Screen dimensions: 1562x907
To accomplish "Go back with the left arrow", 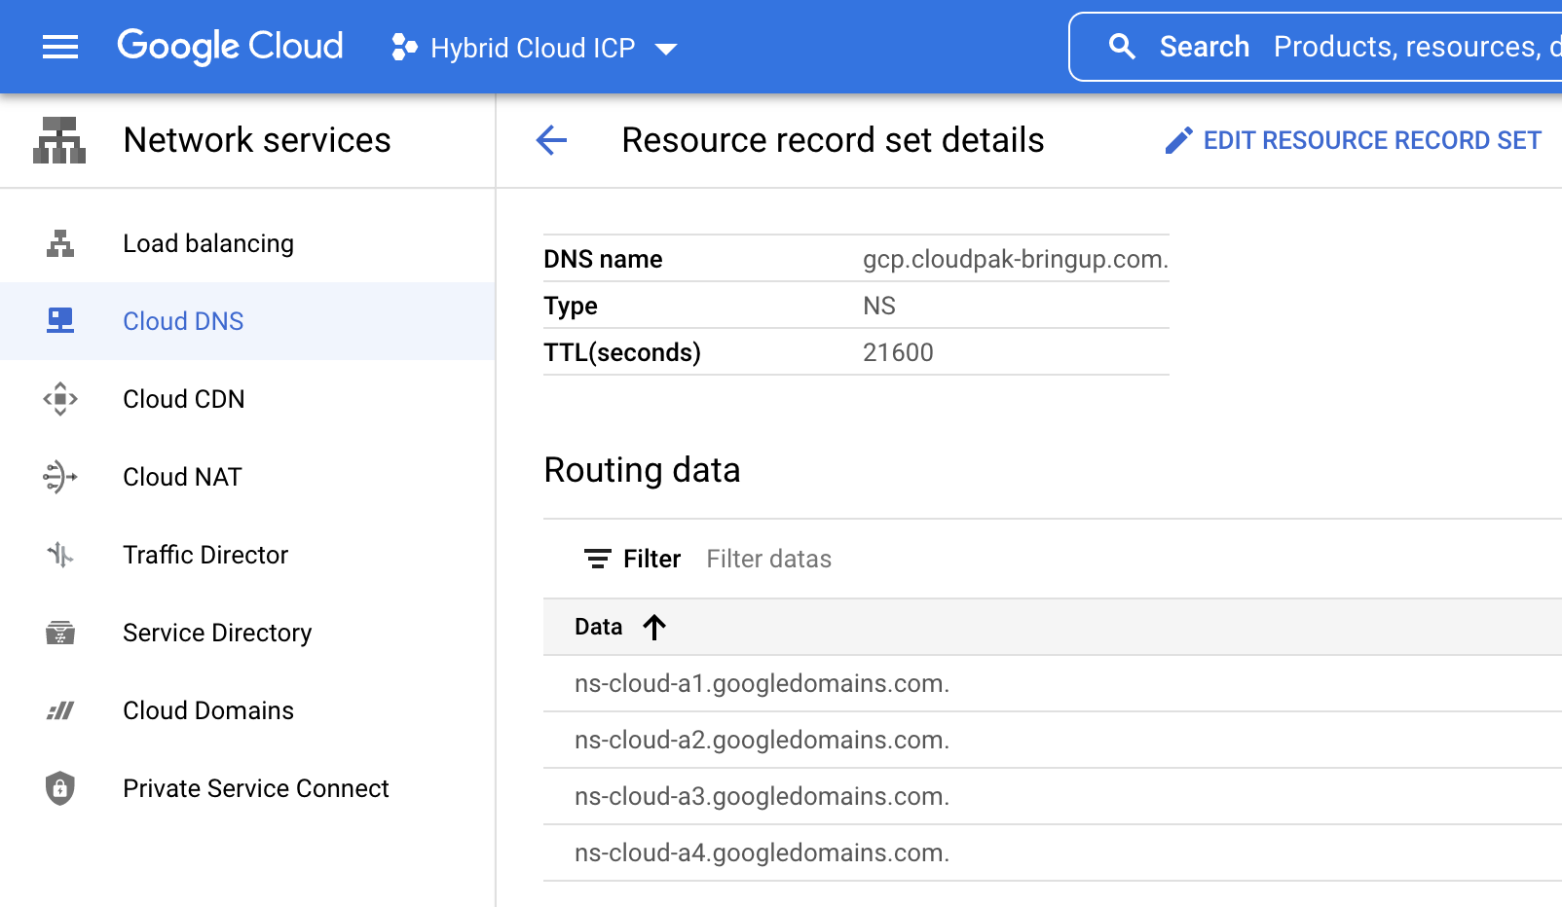I will (551, 140).
